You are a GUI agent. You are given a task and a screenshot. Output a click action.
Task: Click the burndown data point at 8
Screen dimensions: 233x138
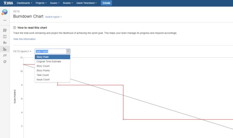coord(58,85)
